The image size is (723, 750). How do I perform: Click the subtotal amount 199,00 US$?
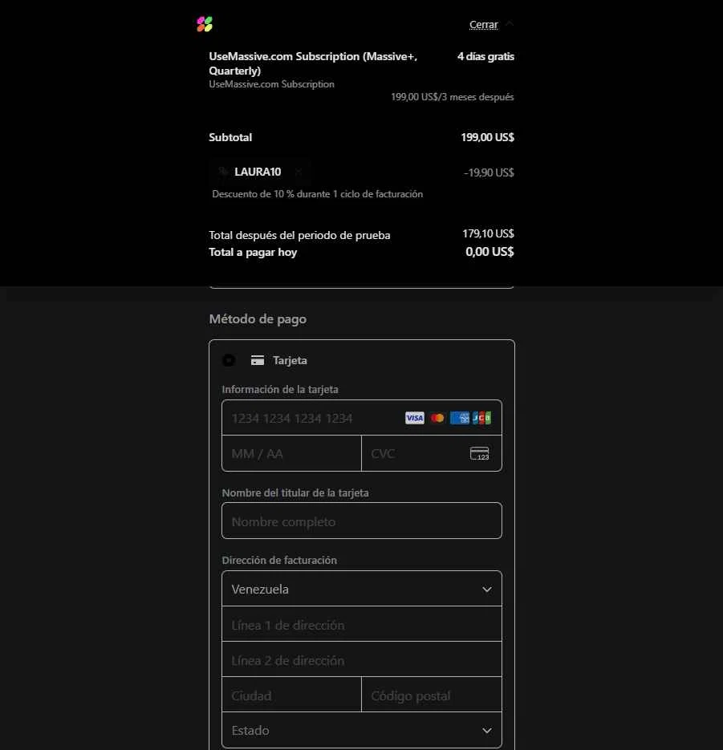click(487, 137)
